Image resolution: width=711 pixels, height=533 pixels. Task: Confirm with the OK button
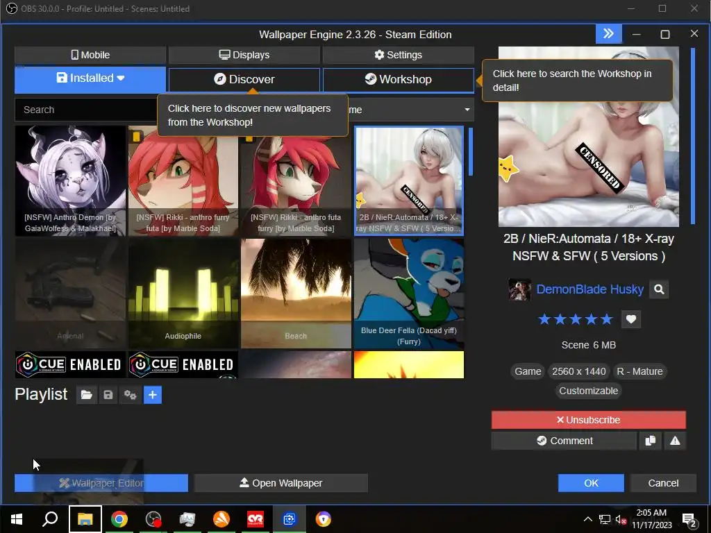[x=591, y=483]
